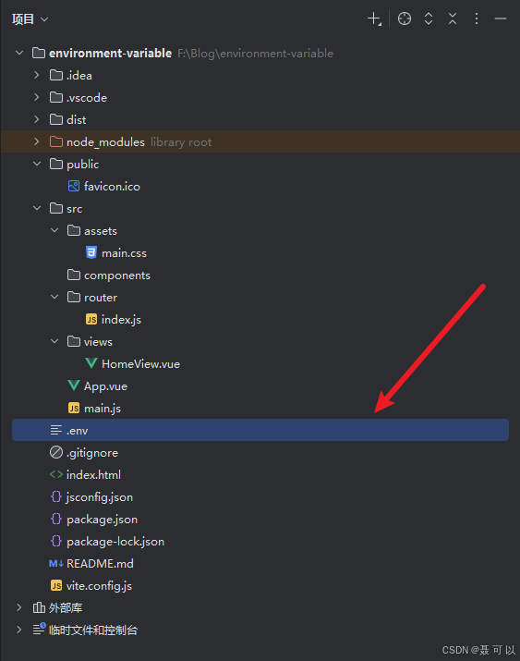Click the README.md markdown icon
Image resolution: width=520 pixels, height=661 pixels.
click(x=56, y=564)
